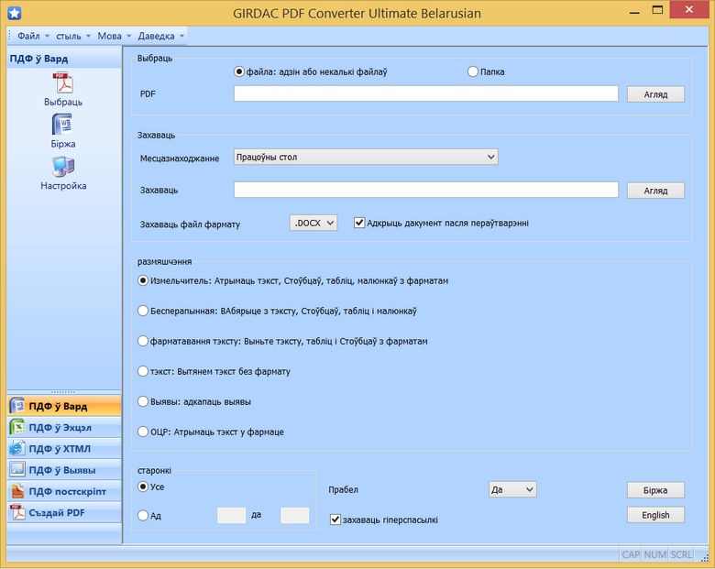Toggle захаваць гіперспасылкі checkbox
The image size is (715, 569).
[x=335, y=520]
